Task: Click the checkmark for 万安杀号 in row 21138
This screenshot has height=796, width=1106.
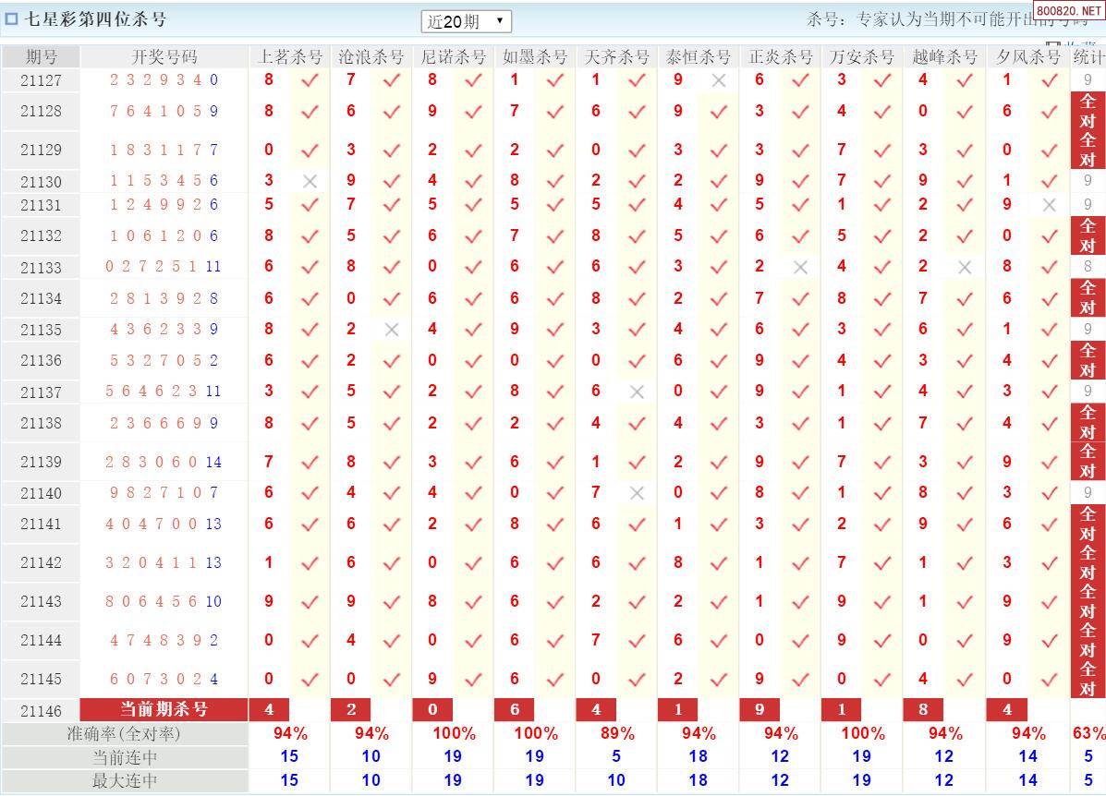Action: pyautogui.click(x=882, y=423)
